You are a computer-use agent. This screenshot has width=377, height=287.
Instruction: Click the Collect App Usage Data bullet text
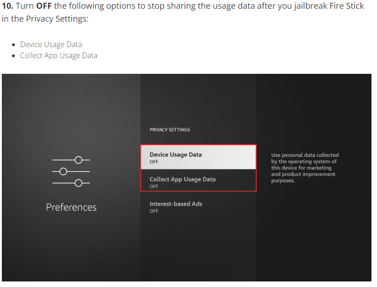tap(59, 55)
